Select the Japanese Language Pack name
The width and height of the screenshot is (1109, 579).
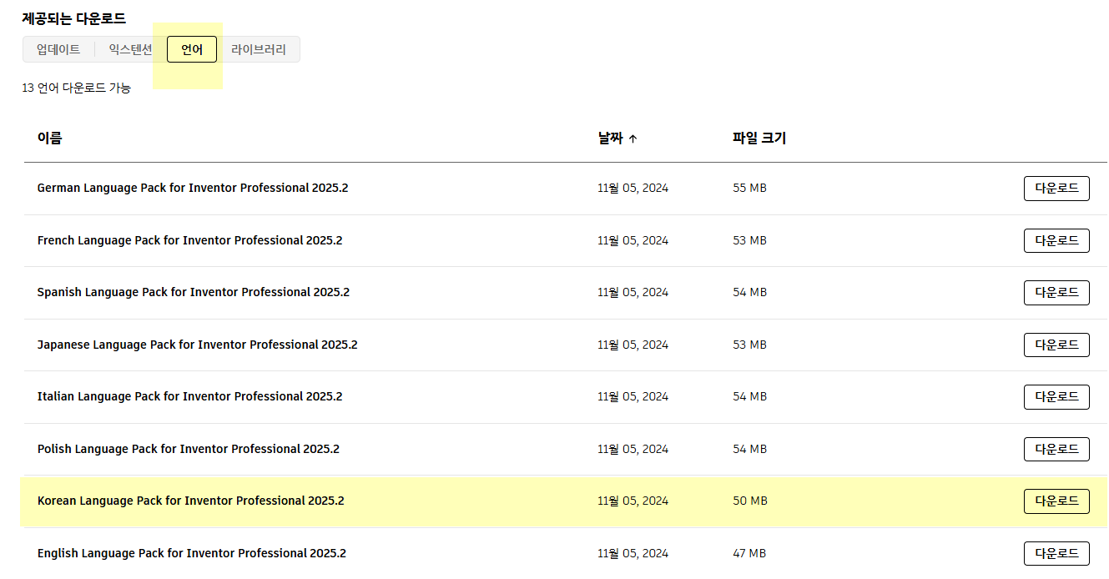click(197, 345)
